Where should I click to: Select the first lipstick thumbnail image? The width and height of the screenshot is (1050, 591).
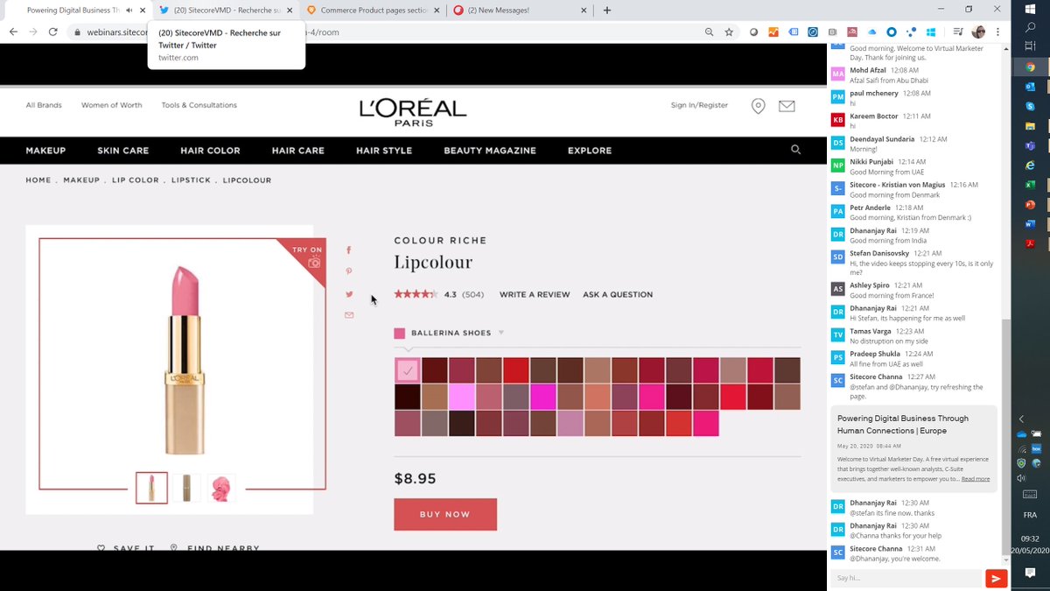click(x=151, y=488)
